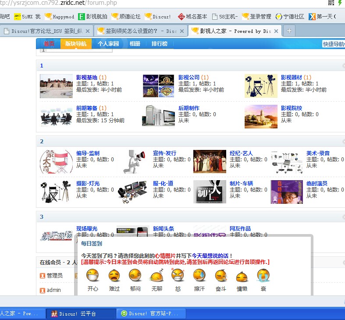Open the 影视基地 forum thumbnail image
Screen dimensions: 345x320
coord(56,86)
